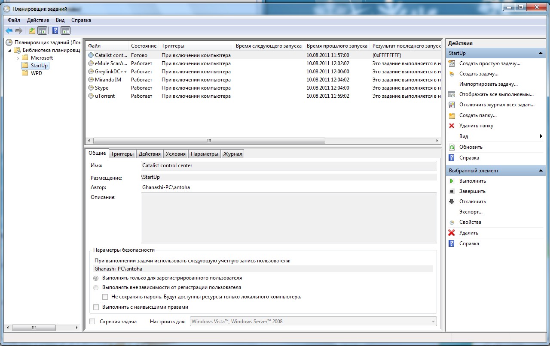550x346 pixels.
Task: Click the uTorrent task clock icon
Action: [x=91, y=96]
